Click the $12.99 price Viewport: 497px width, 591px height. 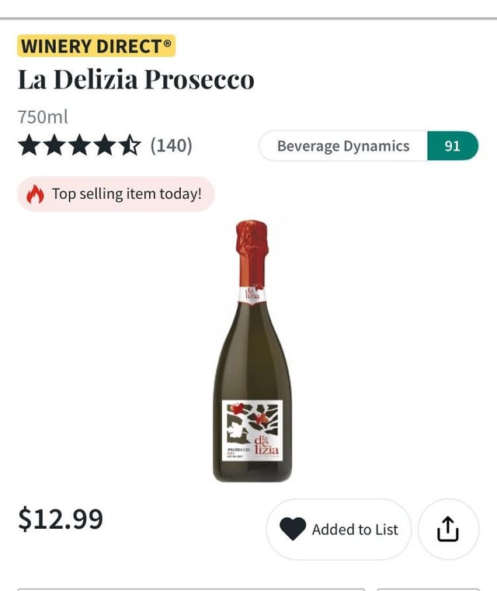(x=61, y=519)
